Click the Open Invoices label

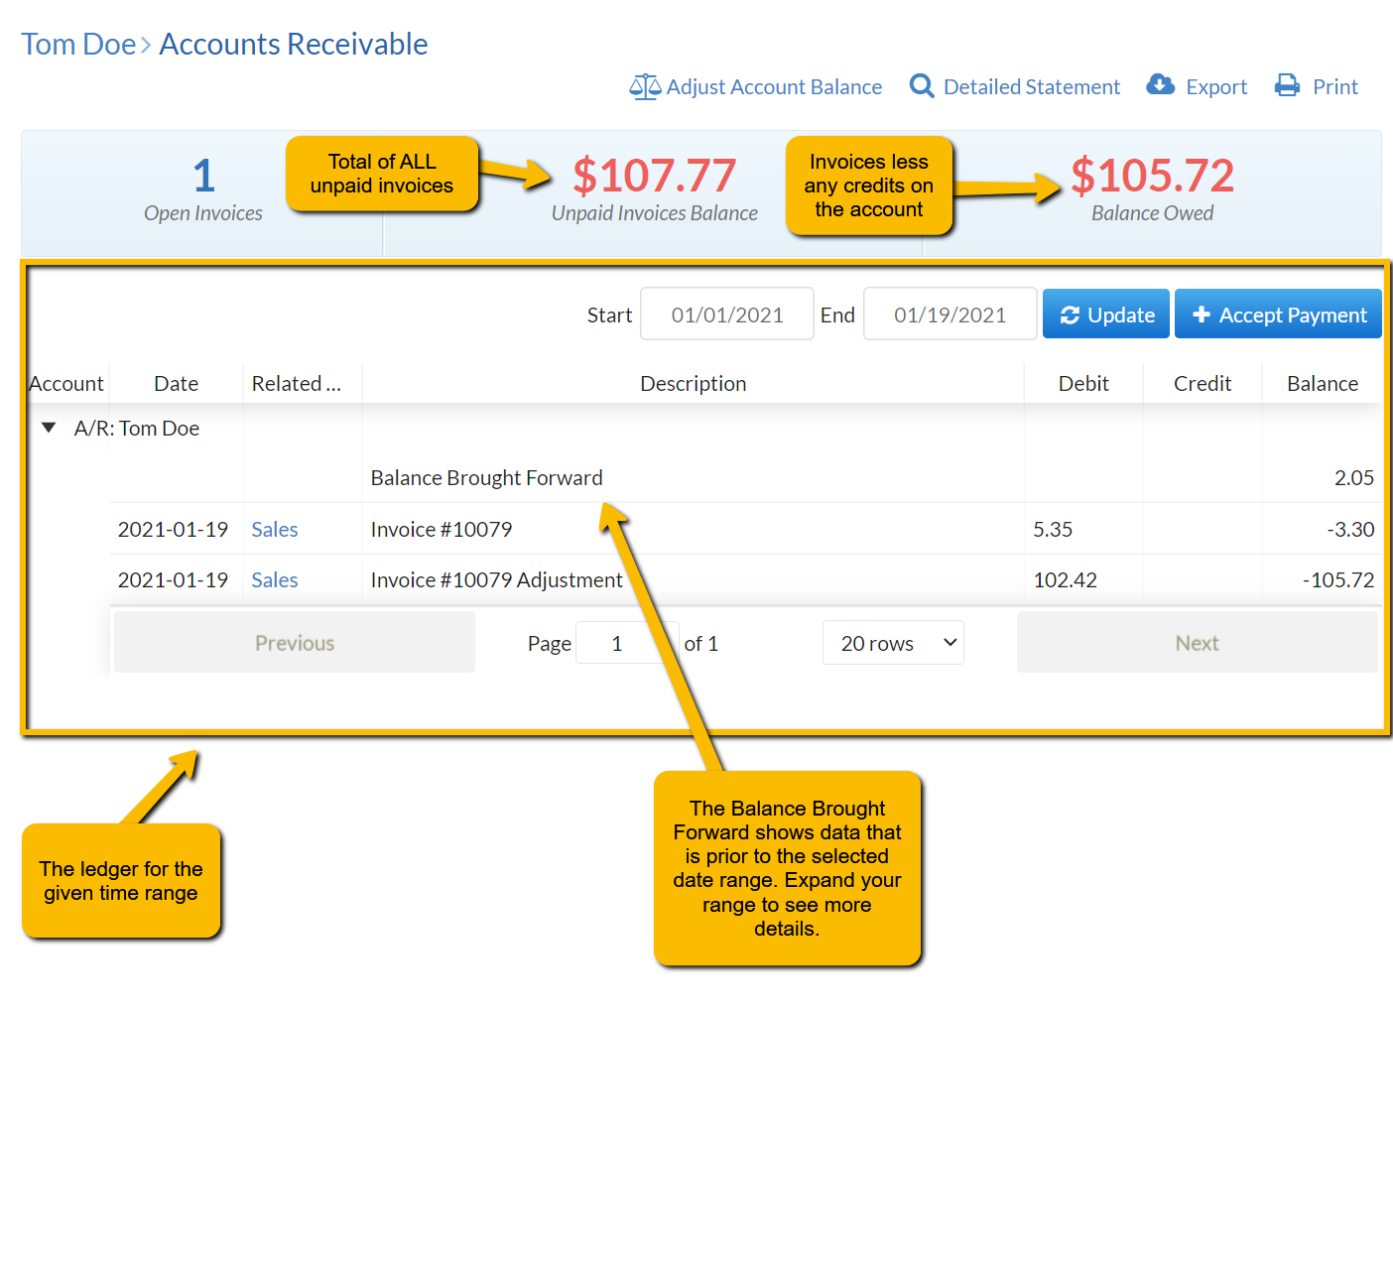pos(203,213)
